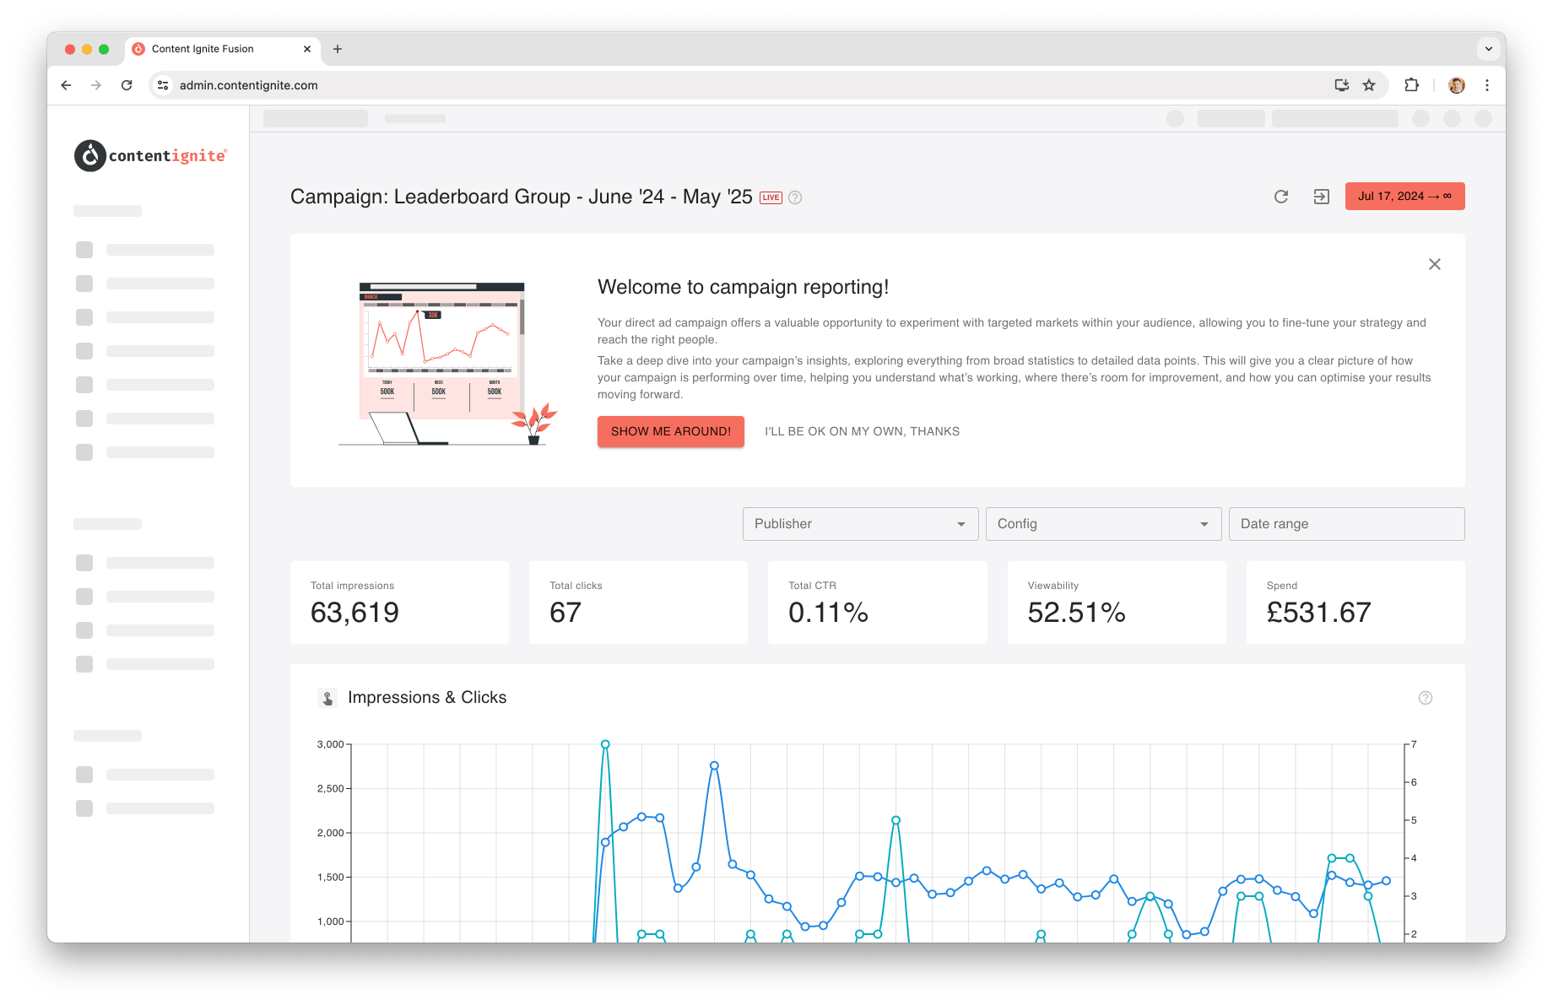Image resolution: width=1553 pixels, height=1005 pixels.
Task: Bookmark the page using the star icon
Action: [x=1369, y=85]
